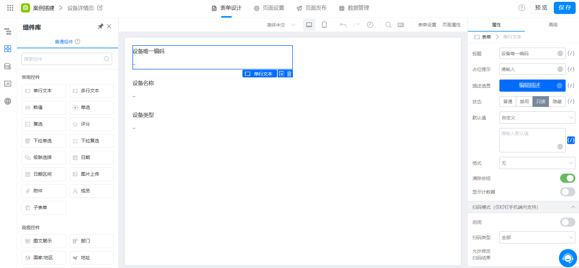Open the component library sidebar icon

pyautogui.click(x=8, y=49)
